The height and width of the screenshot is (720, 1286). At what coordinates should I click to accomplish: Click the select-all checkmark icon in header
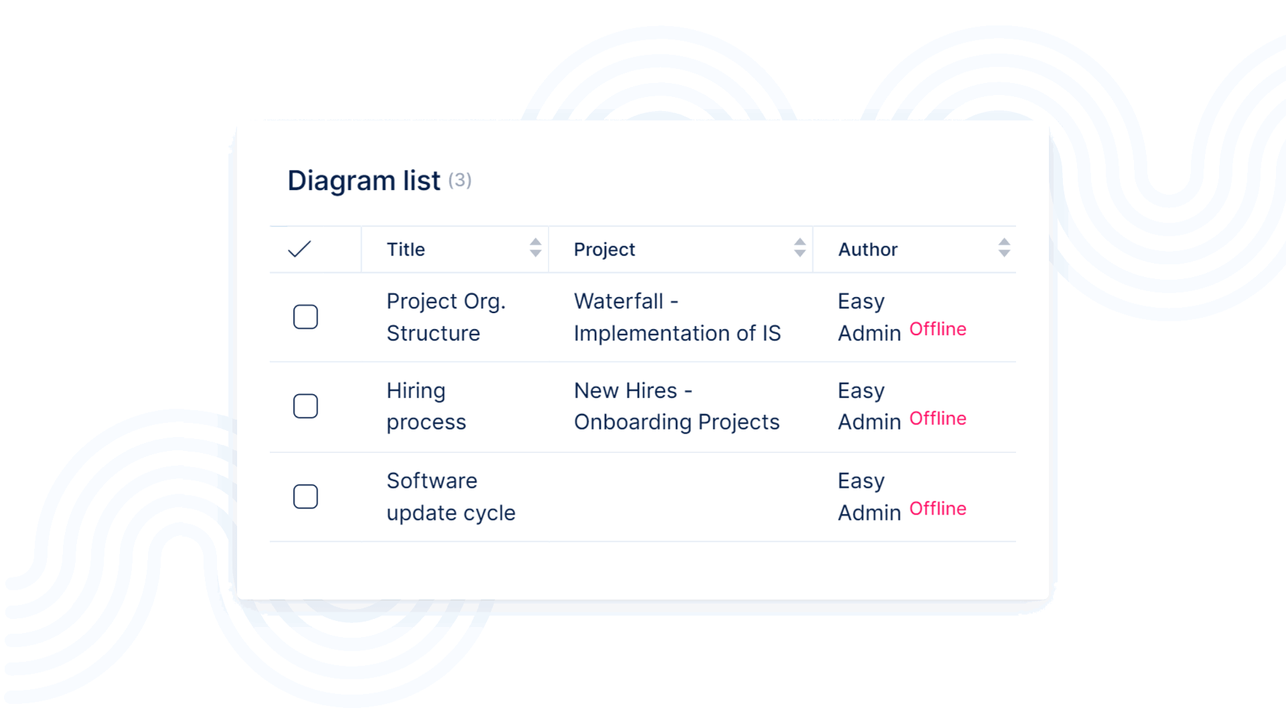299,249
